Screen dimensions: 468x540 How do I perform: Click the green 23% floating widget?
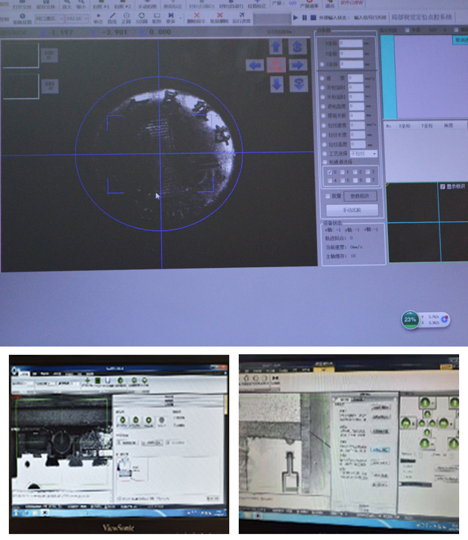click(x=410, y=319)
